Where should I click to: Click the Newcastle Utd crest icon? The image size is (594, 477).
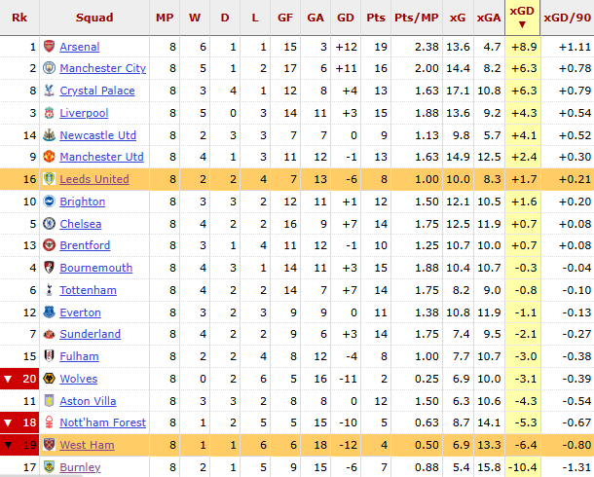pos(49,135)
